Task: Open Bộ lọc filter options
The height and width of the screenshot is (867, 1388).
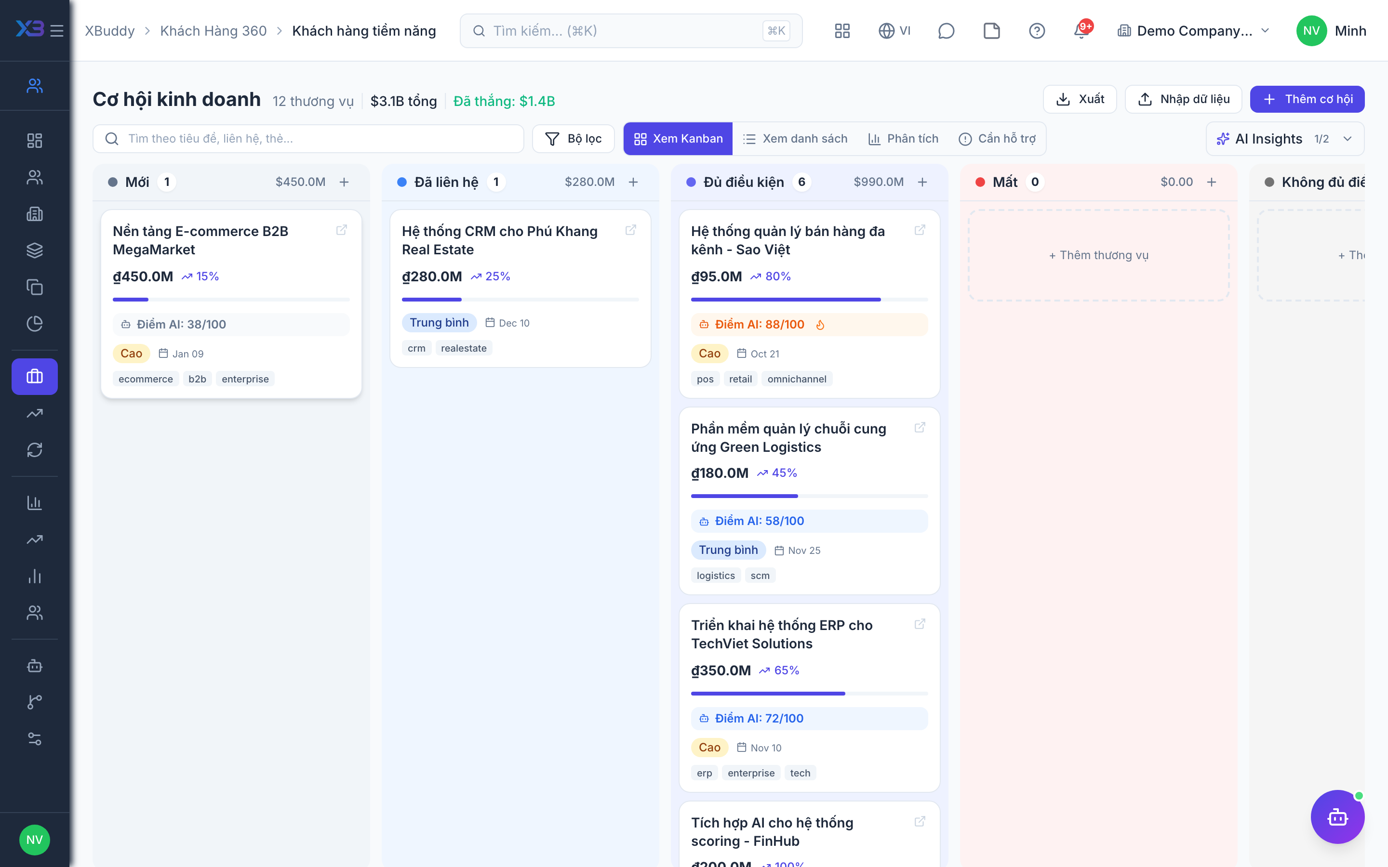Action: pyautogui.click(x=573, y=139)
